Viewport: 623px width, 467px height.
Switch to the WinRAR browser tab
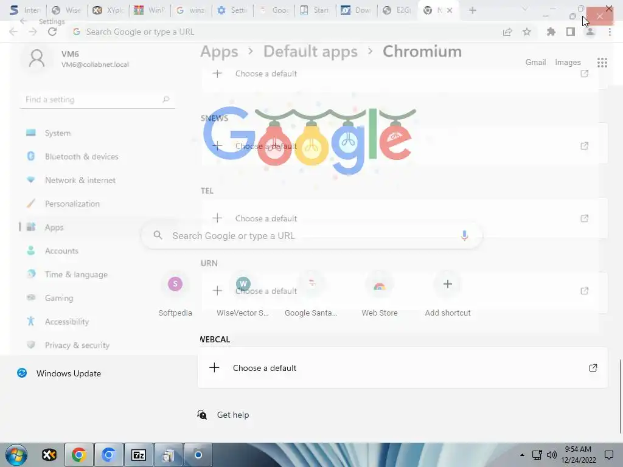tap(149, 10)
